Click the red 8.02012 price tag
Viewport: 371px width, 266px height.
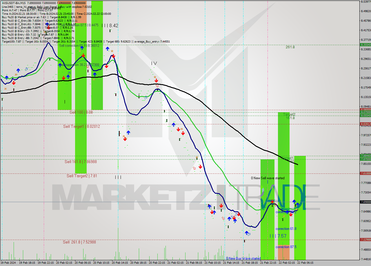coord(365,124)
